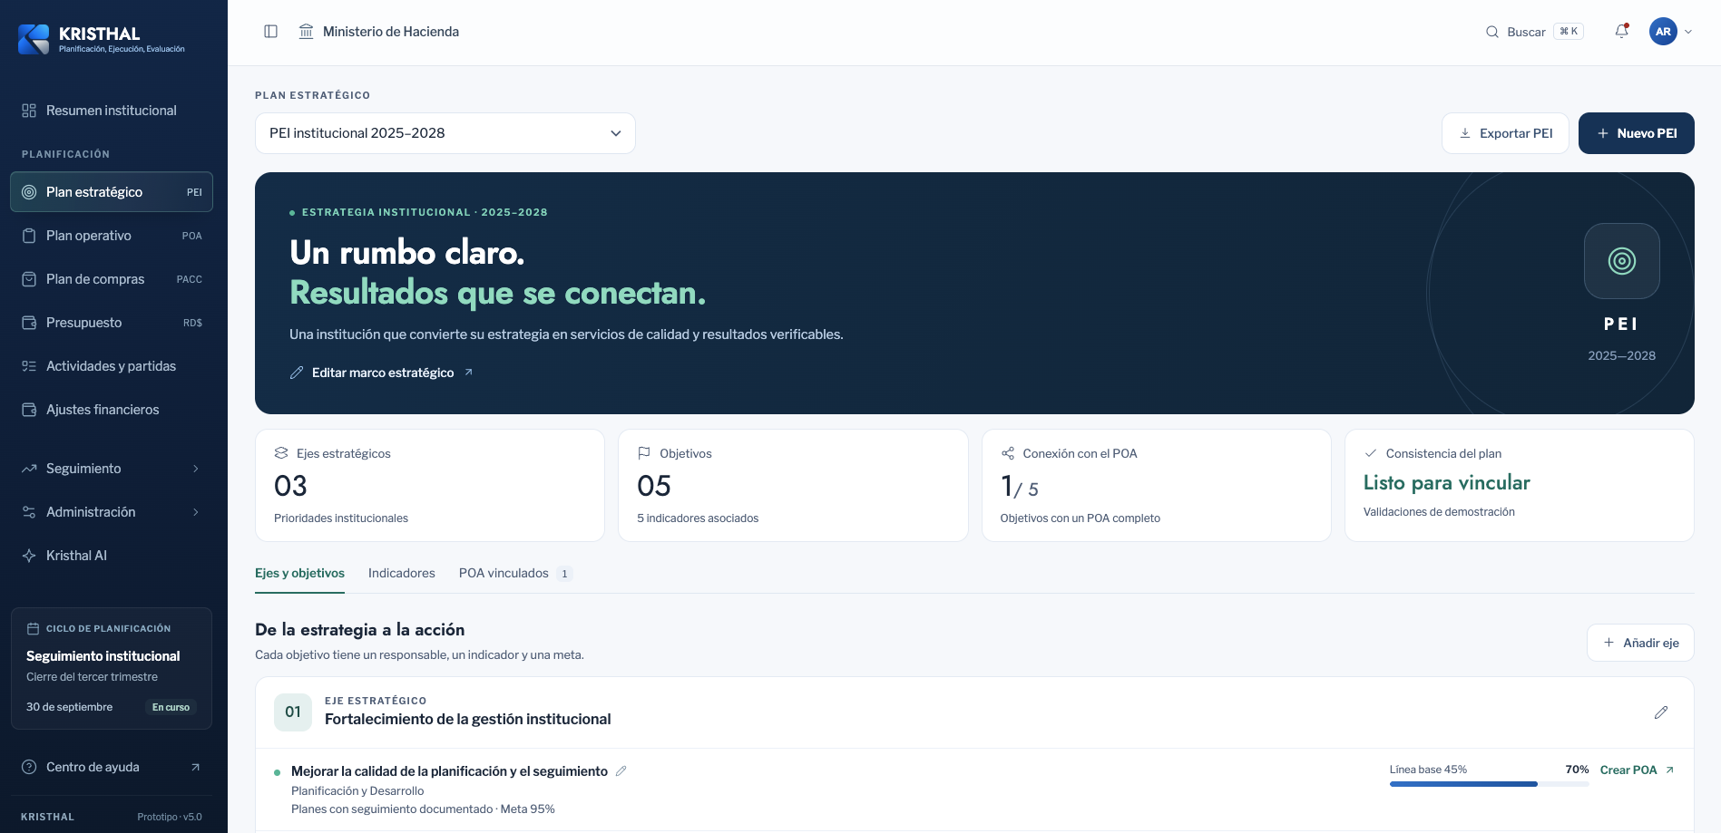
Task: Click the Actividades y partidas list icon
Action: pyautogui.click(x=29, y=366)
